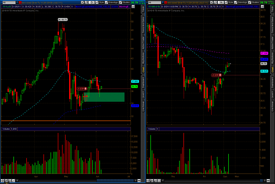The image size is (275, 184).
Task: Click Volume label in right chart
Action: click(151, 129)
